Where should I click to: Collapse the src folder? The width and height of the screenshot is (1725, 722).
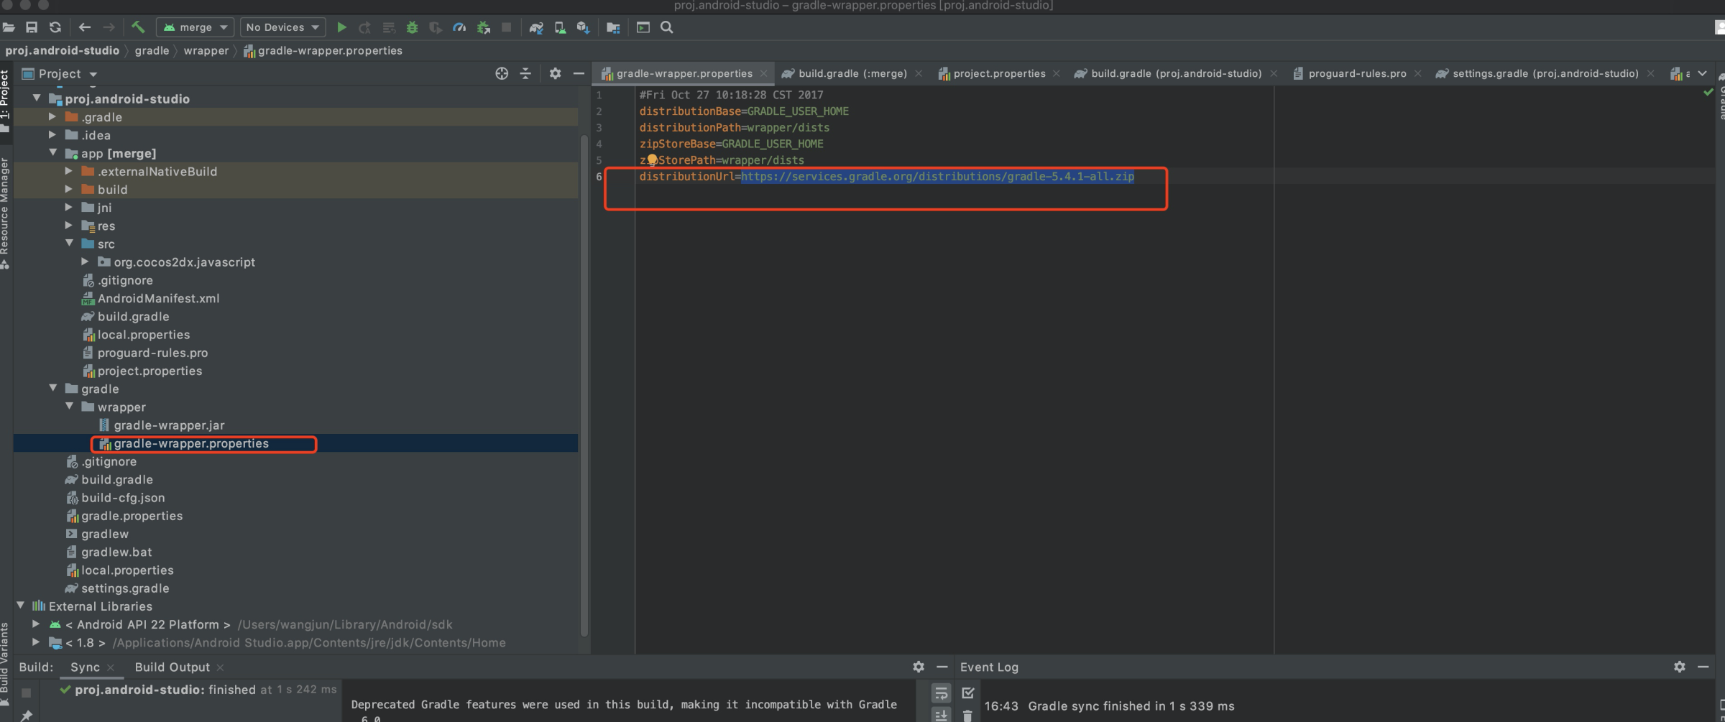(69, 243)
